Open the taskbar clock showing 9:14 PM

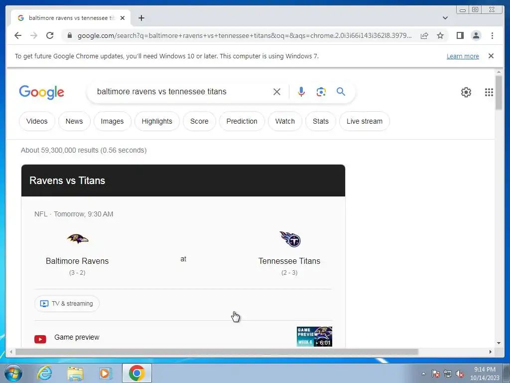(485, 374)
